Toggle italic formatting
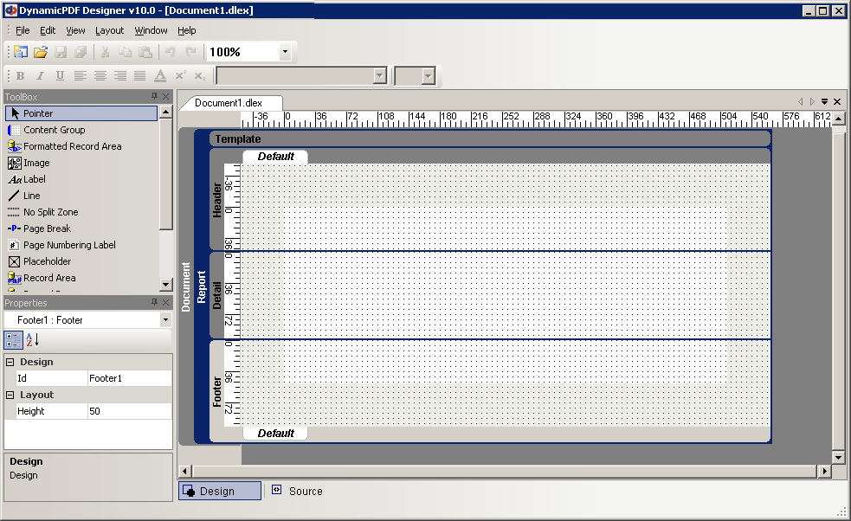This screenshot has height=521, width=851. (x=39, y=76)
